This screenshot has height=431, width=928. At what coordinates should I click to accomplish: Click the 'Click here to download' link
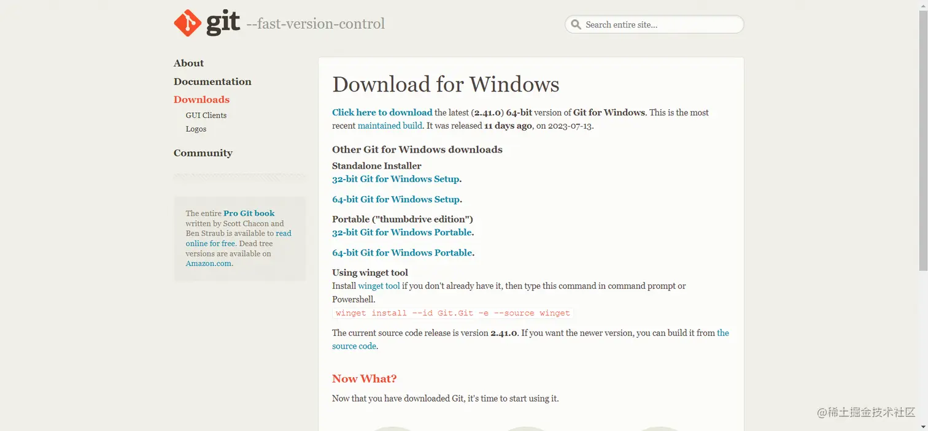coord(382,112)
